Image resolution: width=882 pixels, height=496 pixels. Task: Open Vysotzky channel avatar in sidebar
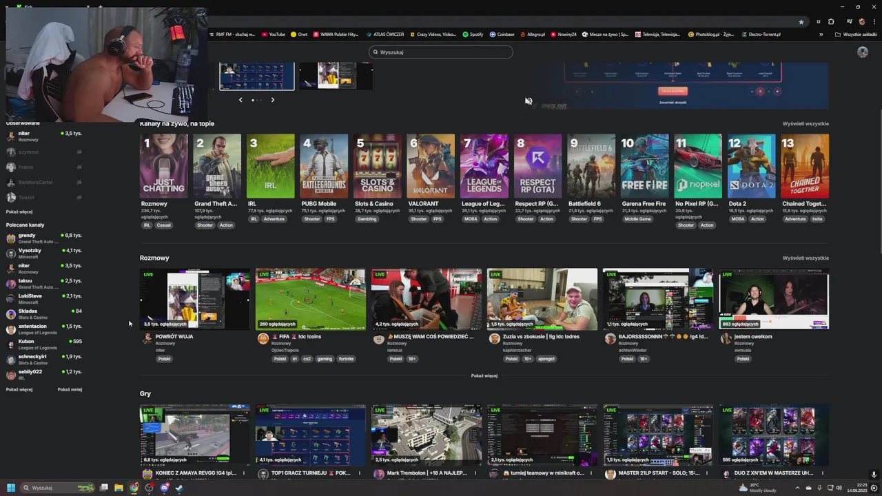pyautogui.click(x=11, y=254)
